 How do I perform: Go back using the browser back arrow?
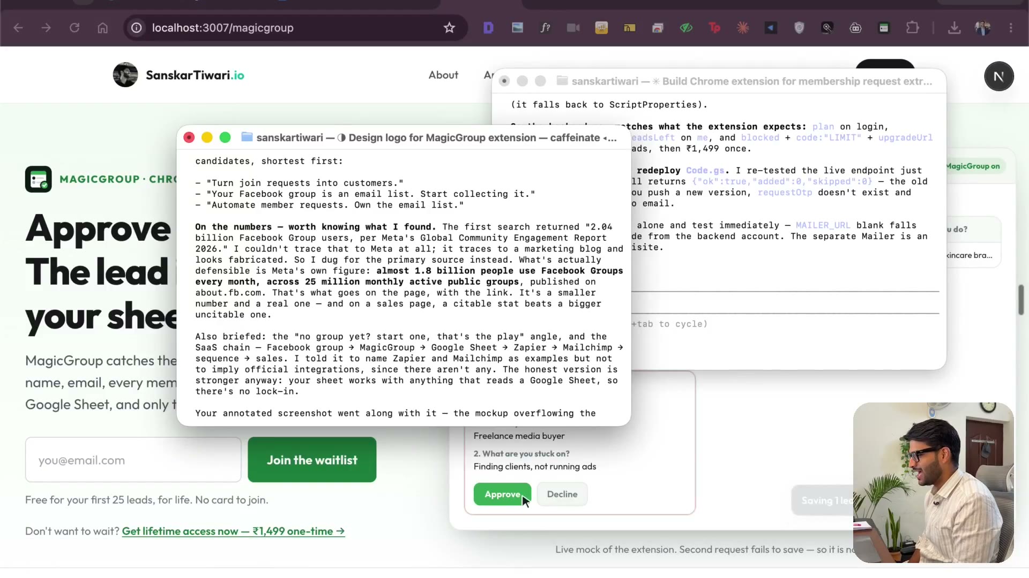click(18, 28)
